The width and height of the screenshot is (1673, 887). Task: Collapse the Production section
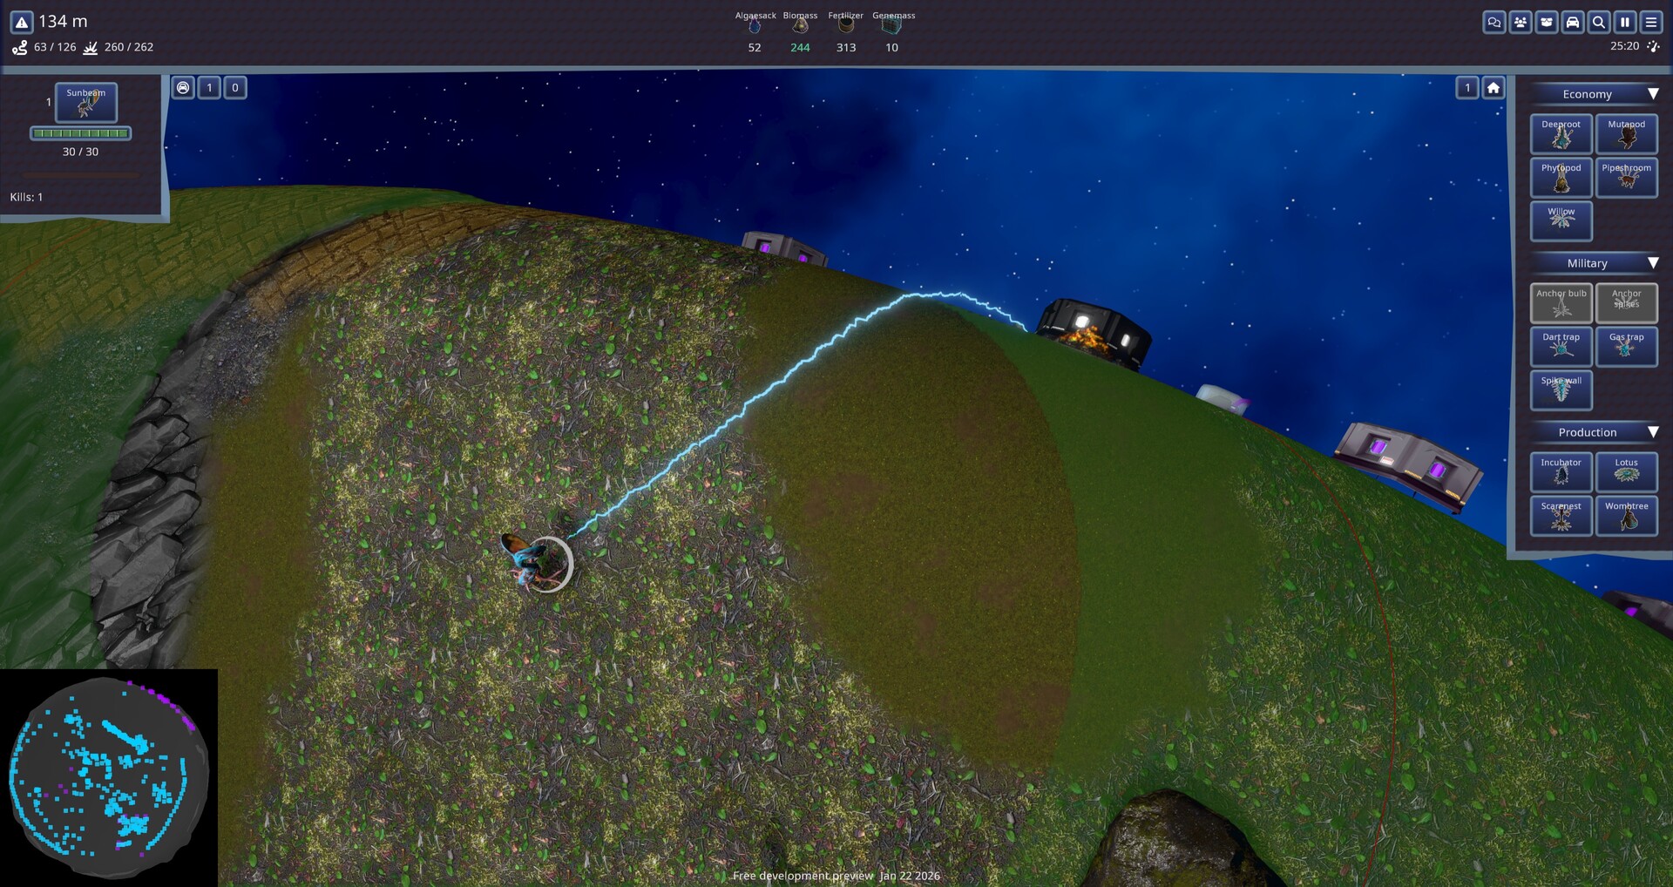click(x=1653, y=431)
